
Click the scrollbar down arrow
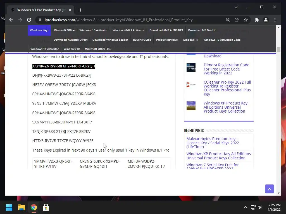click(x=278, y=193)
